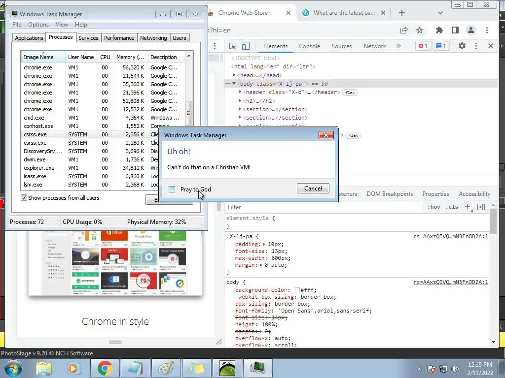Open Chrome from the taskbar
Screen dimensions: 505x378
tap(105, 368)
